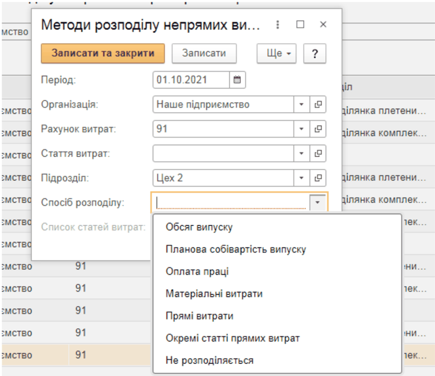Select 'Не розподіляється' in the dropdown list
Viewport: 435px width, 376px height.
coord(209,361)
